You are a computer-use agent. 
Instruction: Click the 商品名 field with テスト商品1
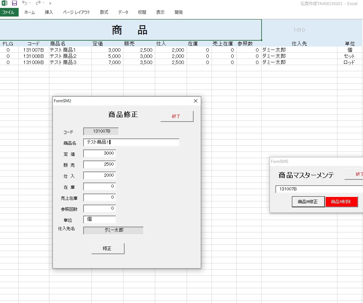(x=131, y=142)
